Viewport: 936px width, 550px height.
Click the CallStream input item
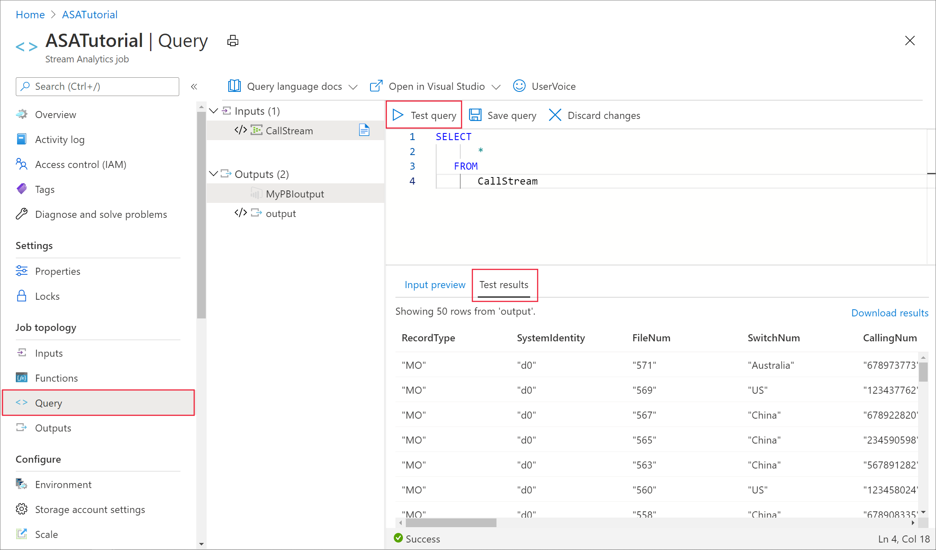coord(289,130)
